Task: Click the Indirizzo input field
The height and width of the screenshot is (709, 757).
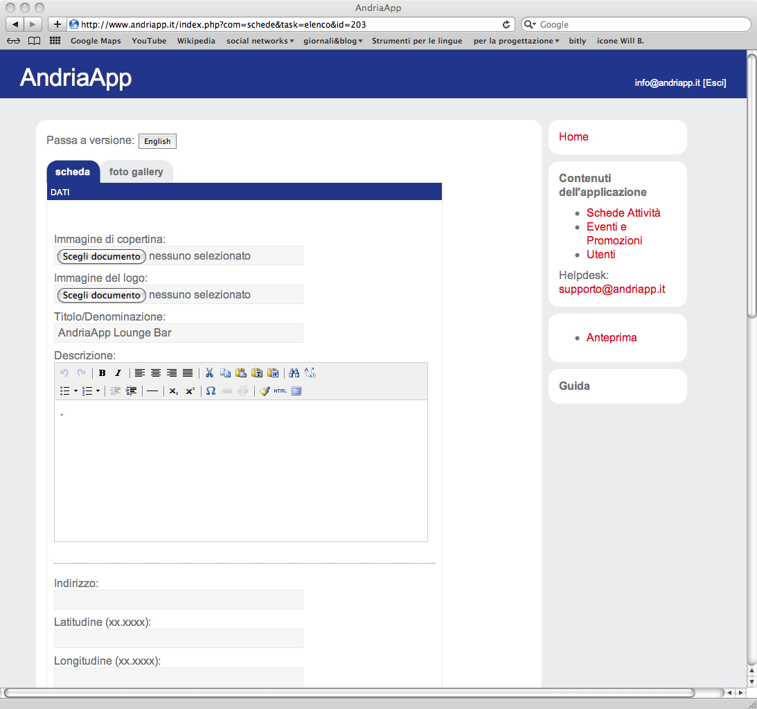Action: pyautogui.click(x=179, y=600)
